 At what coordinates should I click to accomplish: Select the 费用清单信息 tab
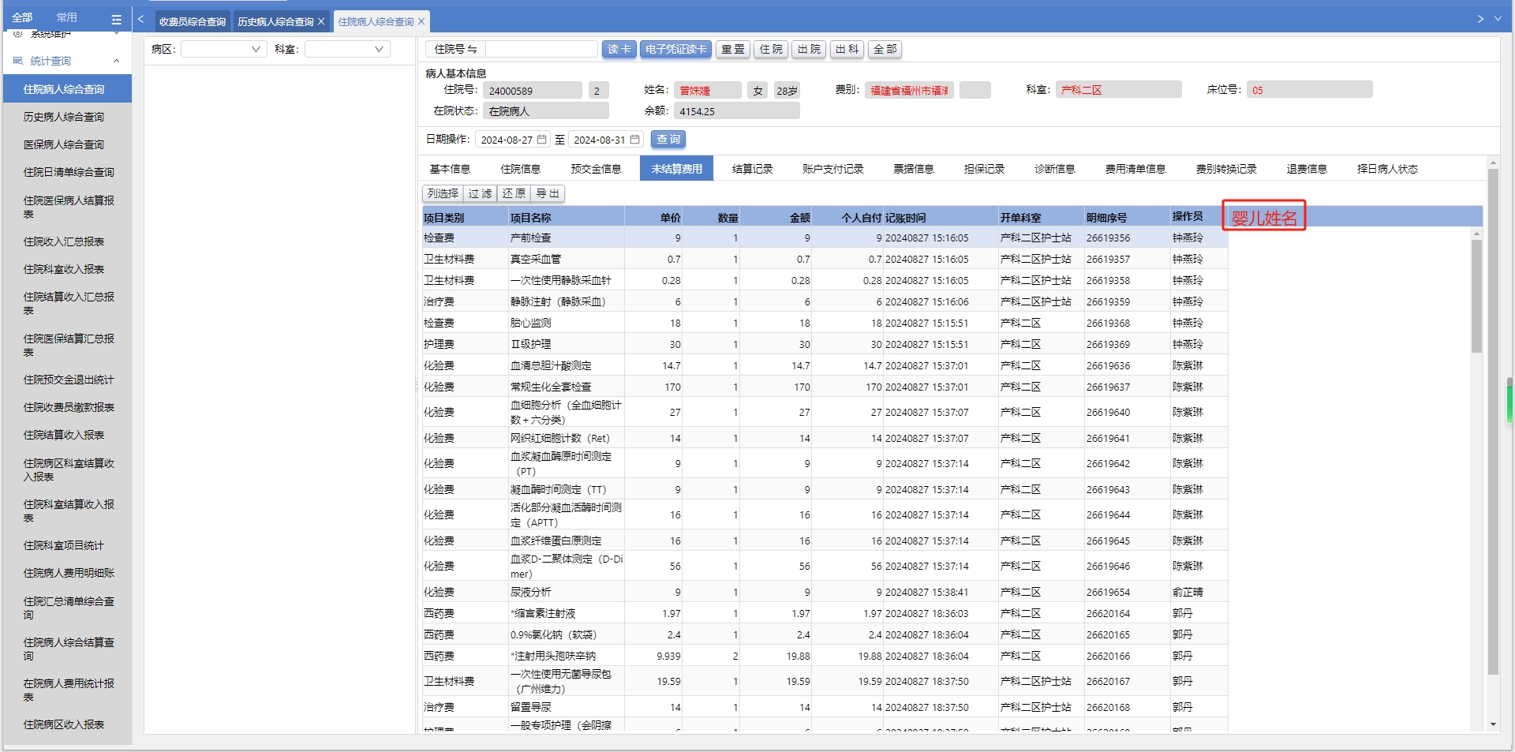[1135, 169]
